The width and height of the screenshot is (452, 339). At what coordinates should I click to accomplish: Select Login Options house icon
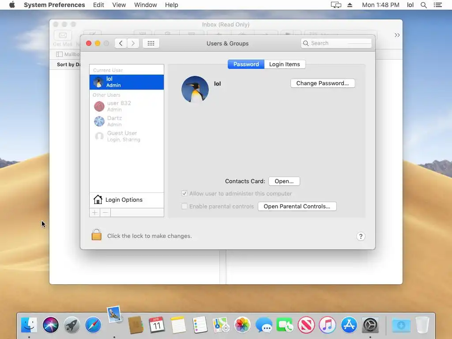pos(98,200)
